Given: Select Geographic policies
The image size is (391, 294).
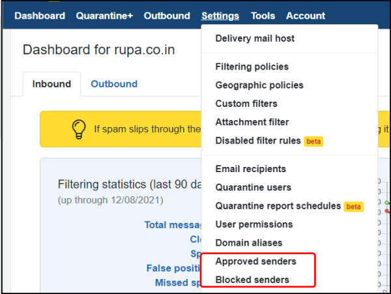Looking at the screenshot, I should pos(259,85).
